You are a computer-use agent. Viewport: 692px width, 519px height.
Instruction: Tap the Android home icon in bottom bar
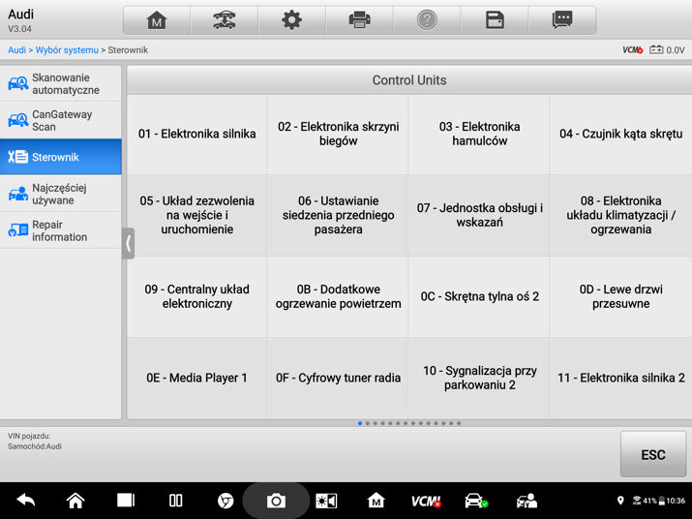[x=75, y=501]
